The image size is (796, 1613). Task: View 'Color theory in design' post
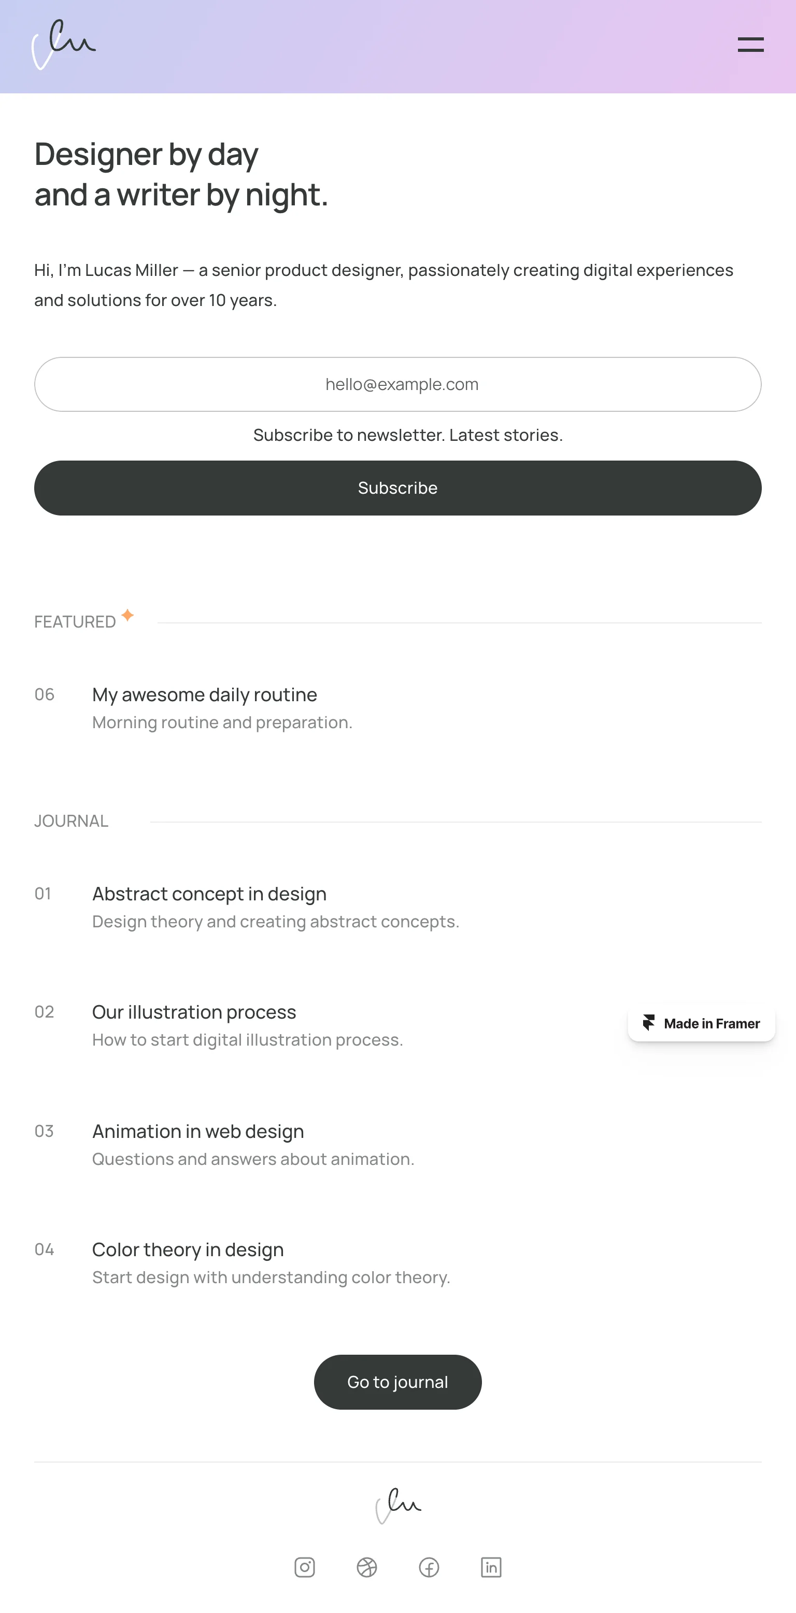point(188,1249)
